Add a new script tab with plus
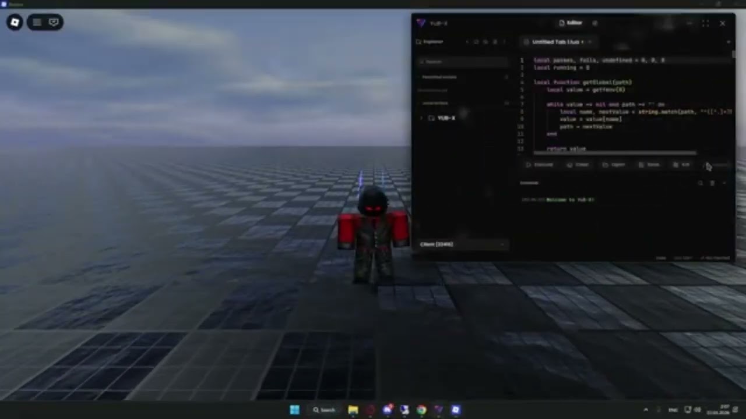 pyautogui.click(x=590, y=42)
